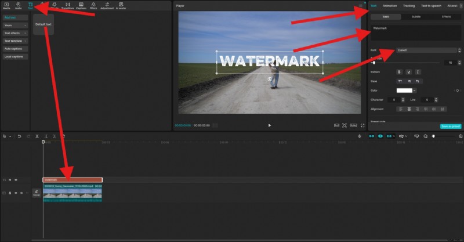Switch to the Text to speech tab

click(431, 6)
